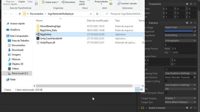Click the Renomear ribbon button
This screenshot has width=200, height=112.
(68, 2)
